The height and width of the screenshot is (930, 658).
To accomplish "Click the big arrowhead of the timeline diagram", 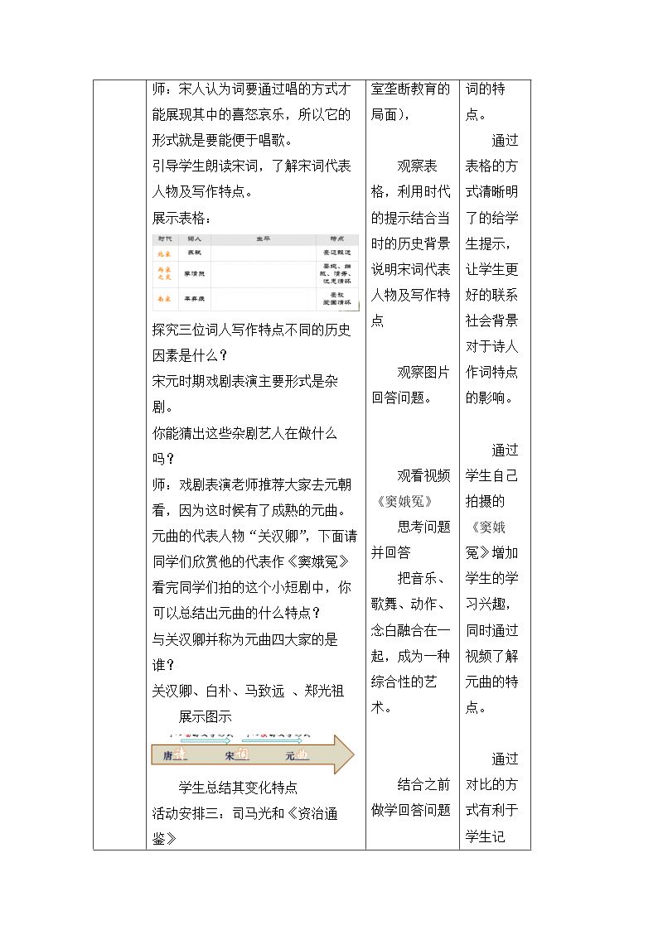I will [344, 754].
